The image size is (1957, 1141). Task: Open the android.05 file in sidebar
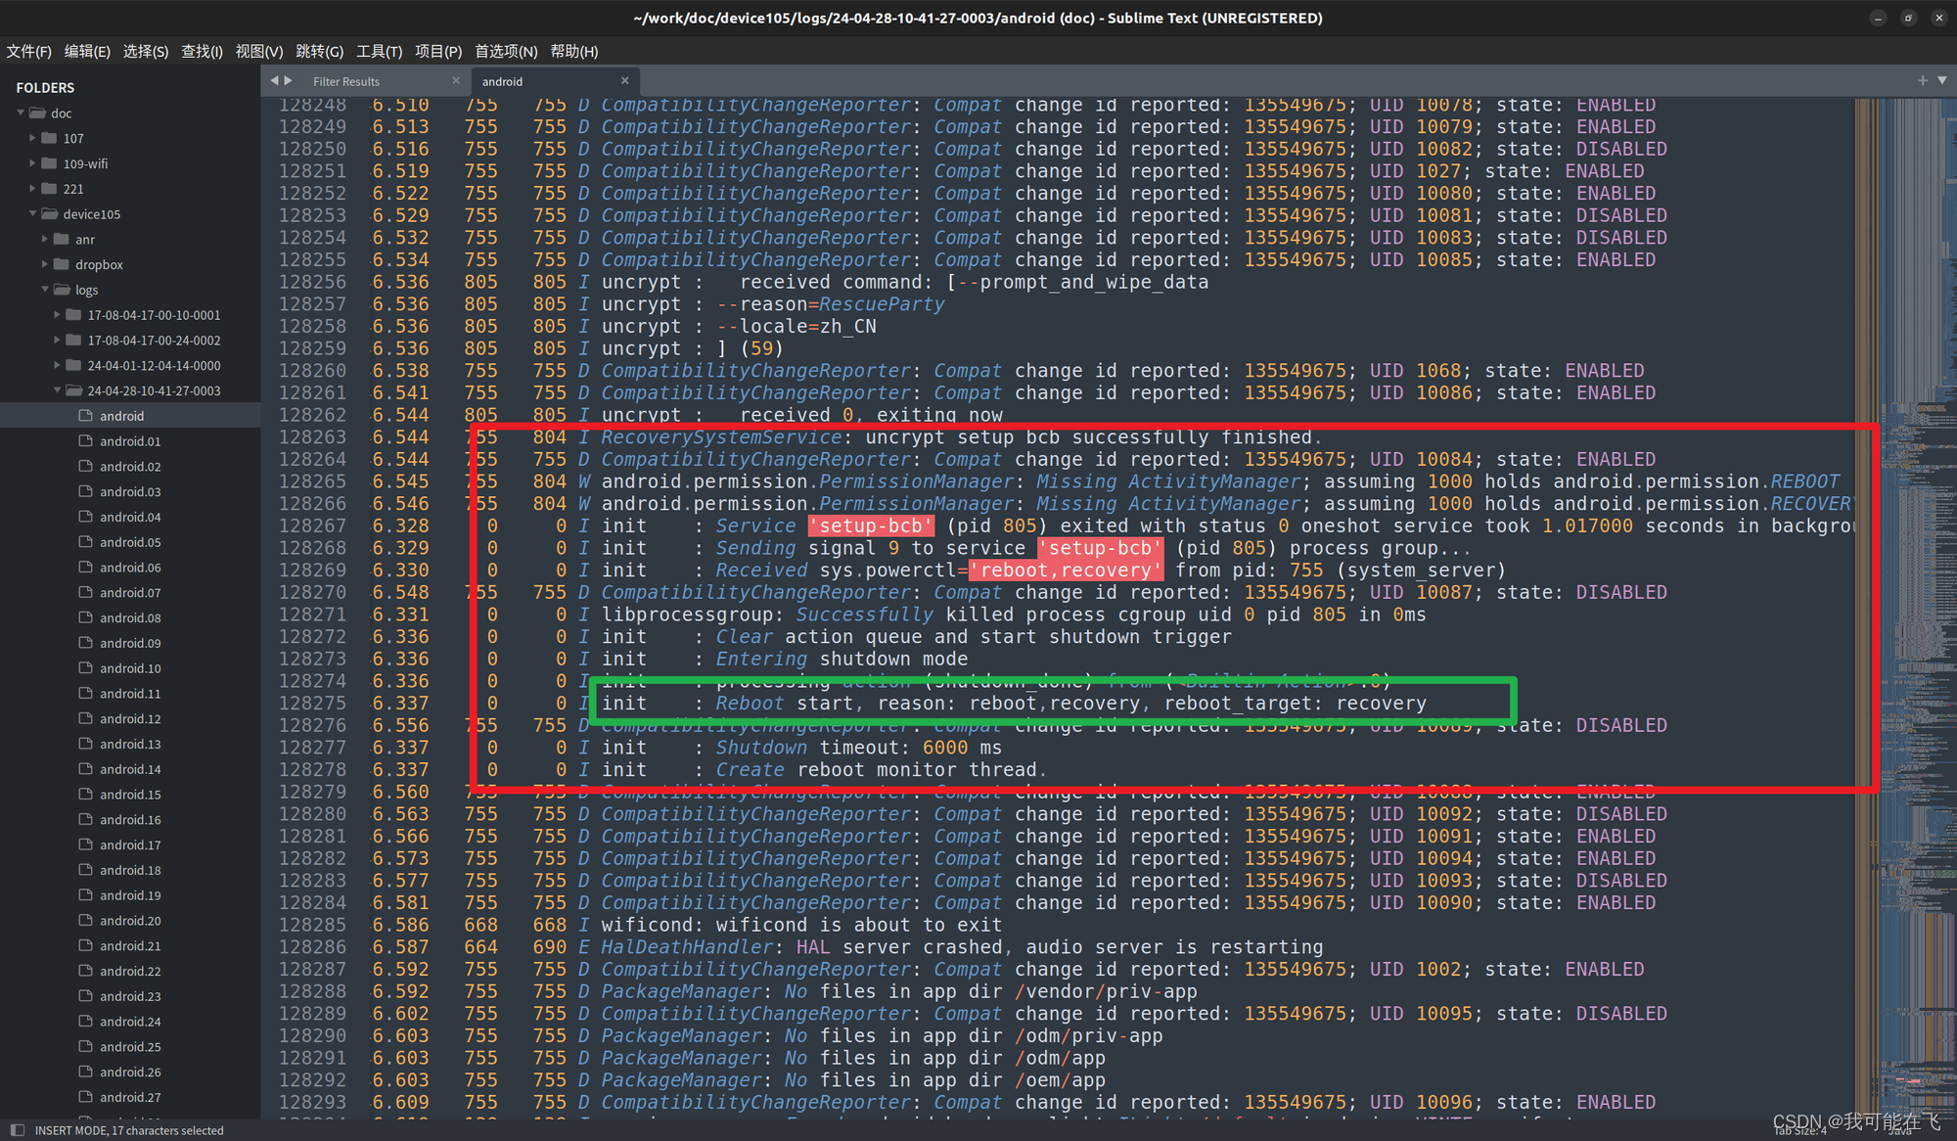pyautogui.click(x=129, y=542)
